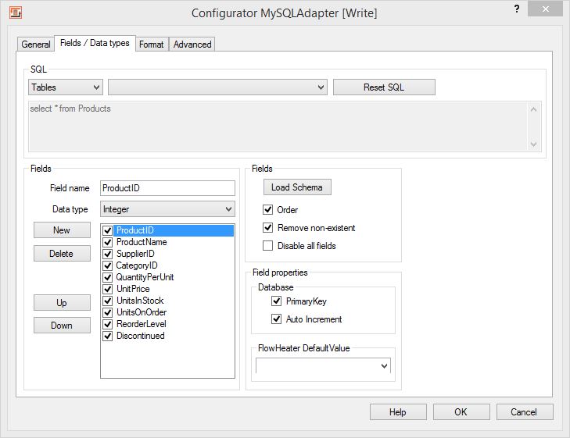Screen dimensions: 570x438
Task: Expand the empty table name dropdown
Action: [x=217, y=87]
